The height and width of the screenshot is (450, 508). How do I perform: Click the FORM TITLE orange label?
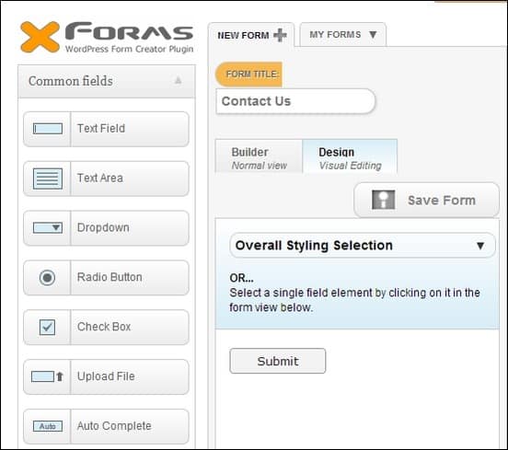click(248, 75)
